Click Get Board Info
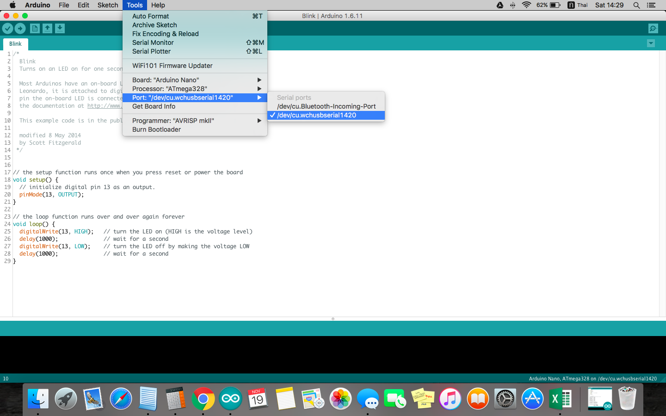 click(x=195, y=106)
